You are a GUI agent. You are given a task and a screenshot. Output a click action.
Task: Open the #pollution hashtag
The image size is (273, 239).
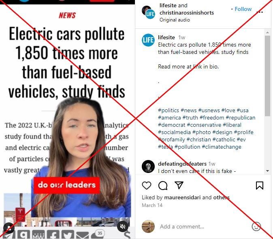(x=188, y=147)
